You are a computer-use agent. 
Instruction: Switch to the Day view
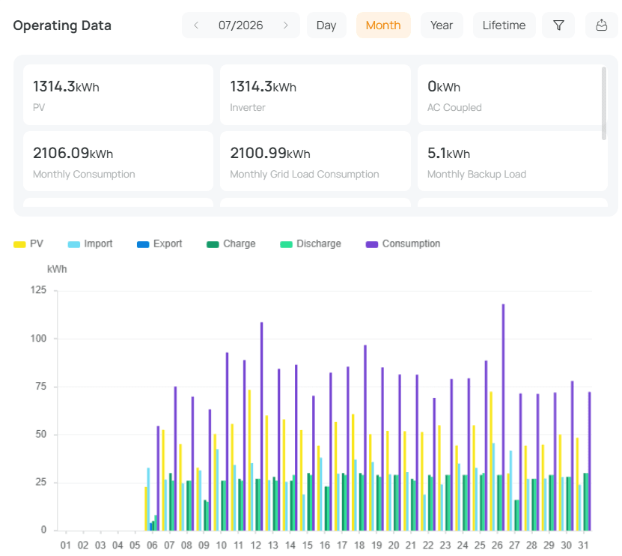click(x=326, y=25)
